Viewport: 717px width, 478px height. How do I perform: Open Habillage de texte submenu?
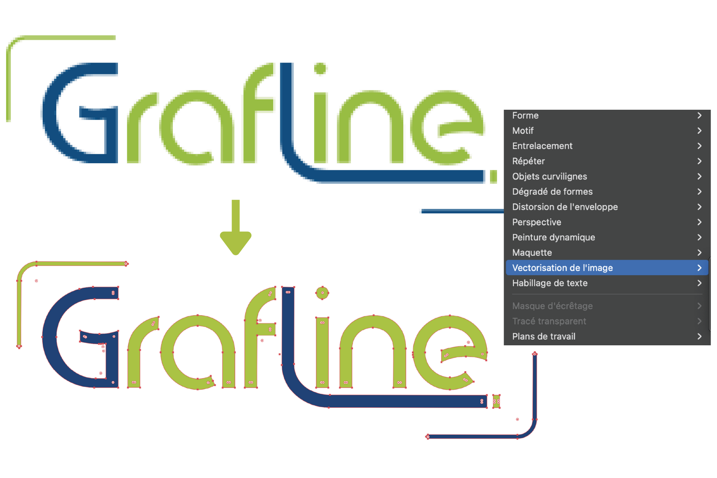[x=550, y=283]
